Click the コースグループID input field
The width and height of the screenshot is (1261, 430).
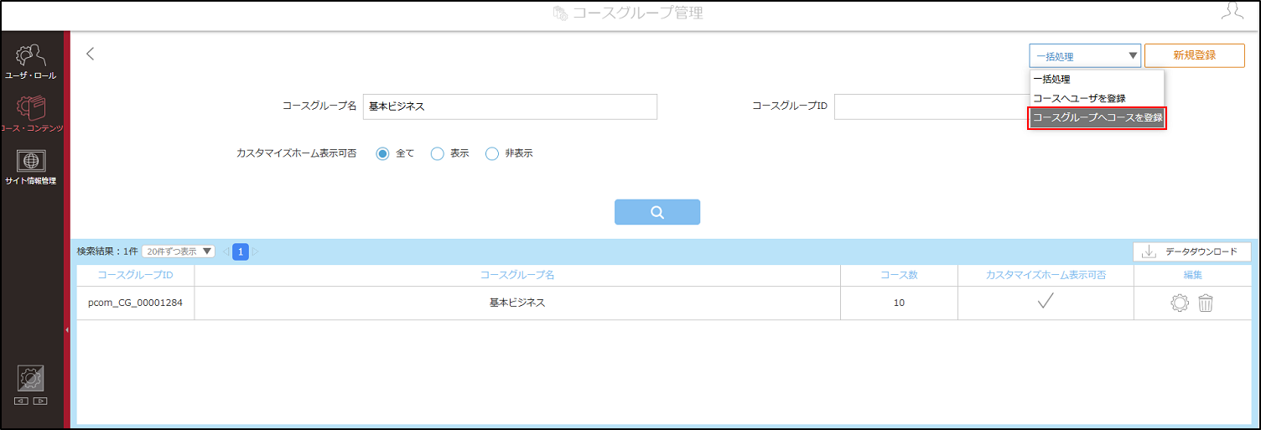tap(931, 106)
